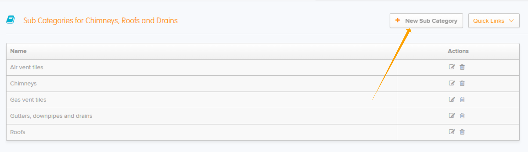
Task: Click the New Sub Category button
Action: pos(426,21)
